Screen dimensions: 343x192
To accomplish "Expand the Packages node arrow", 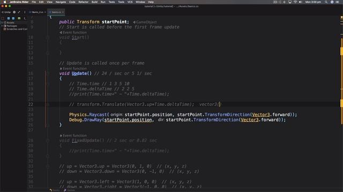I will tap(2, 26).
